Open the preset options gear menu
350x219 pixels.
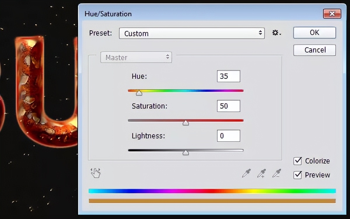(276, 33)
